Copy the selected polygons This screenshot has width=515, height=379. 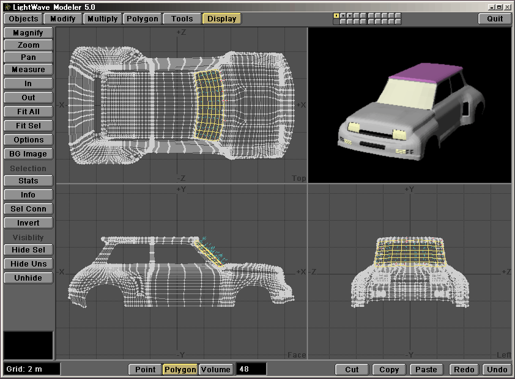pyautogui.click(x=389, y=369)
